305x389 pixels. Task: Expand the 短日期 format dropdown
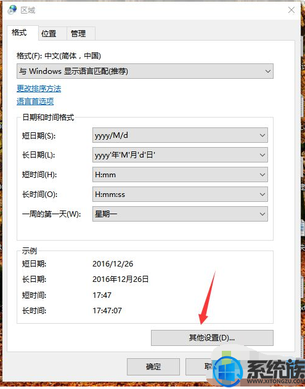[180, 135]
